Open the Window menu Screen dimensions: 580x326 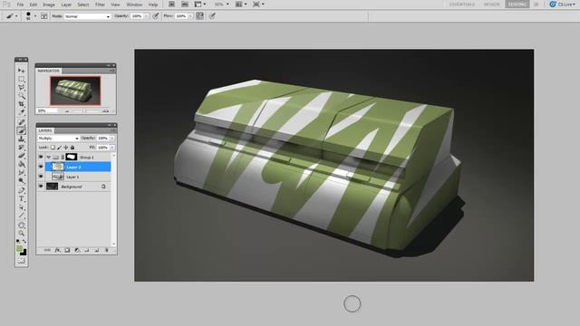pyautogui.click(x=134, y=5)
